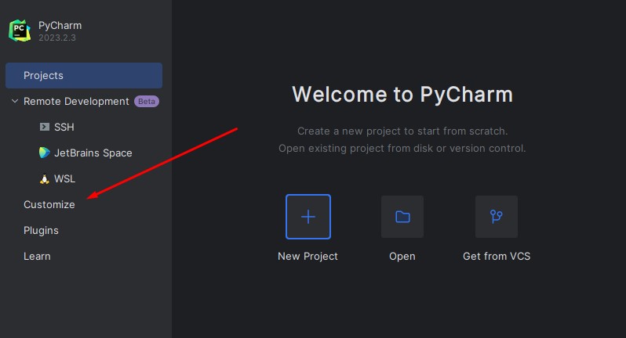Click the 'Open existing project from disk' text
This screenshot has width=626, height=338.
[402, 148]
